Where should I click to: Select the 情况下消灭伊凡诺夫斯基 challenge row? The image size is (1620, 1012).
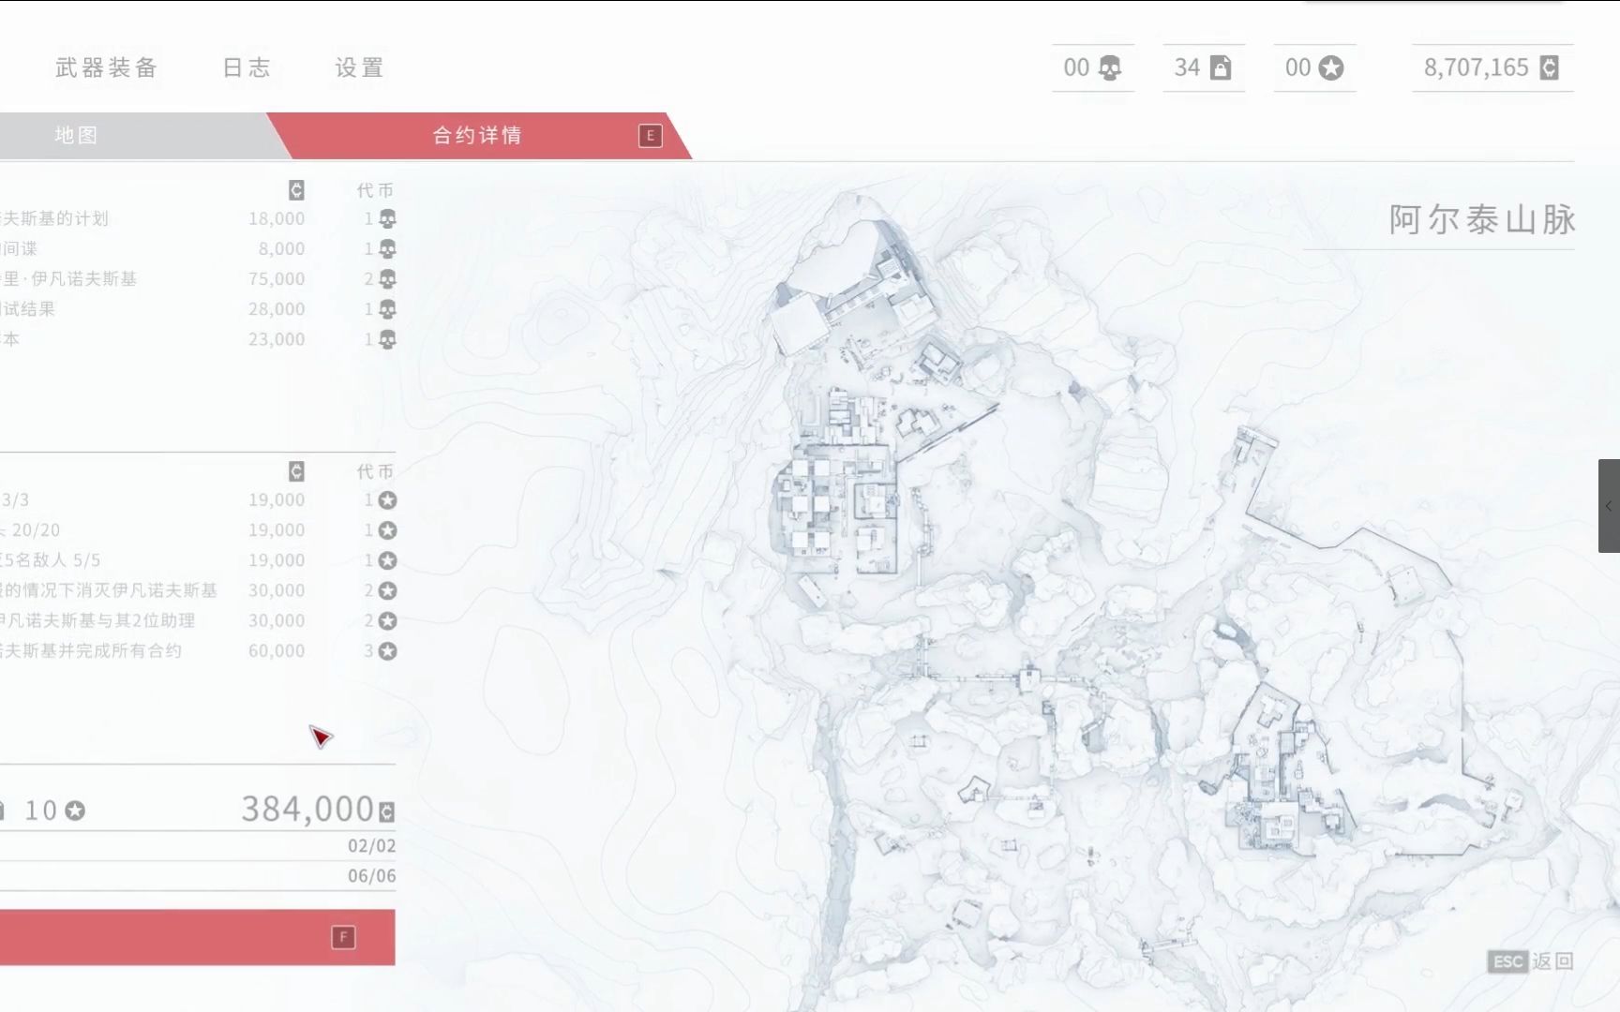[x=198, y=590]
